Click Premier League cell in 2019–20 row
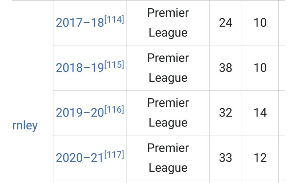 click(168, 113)
